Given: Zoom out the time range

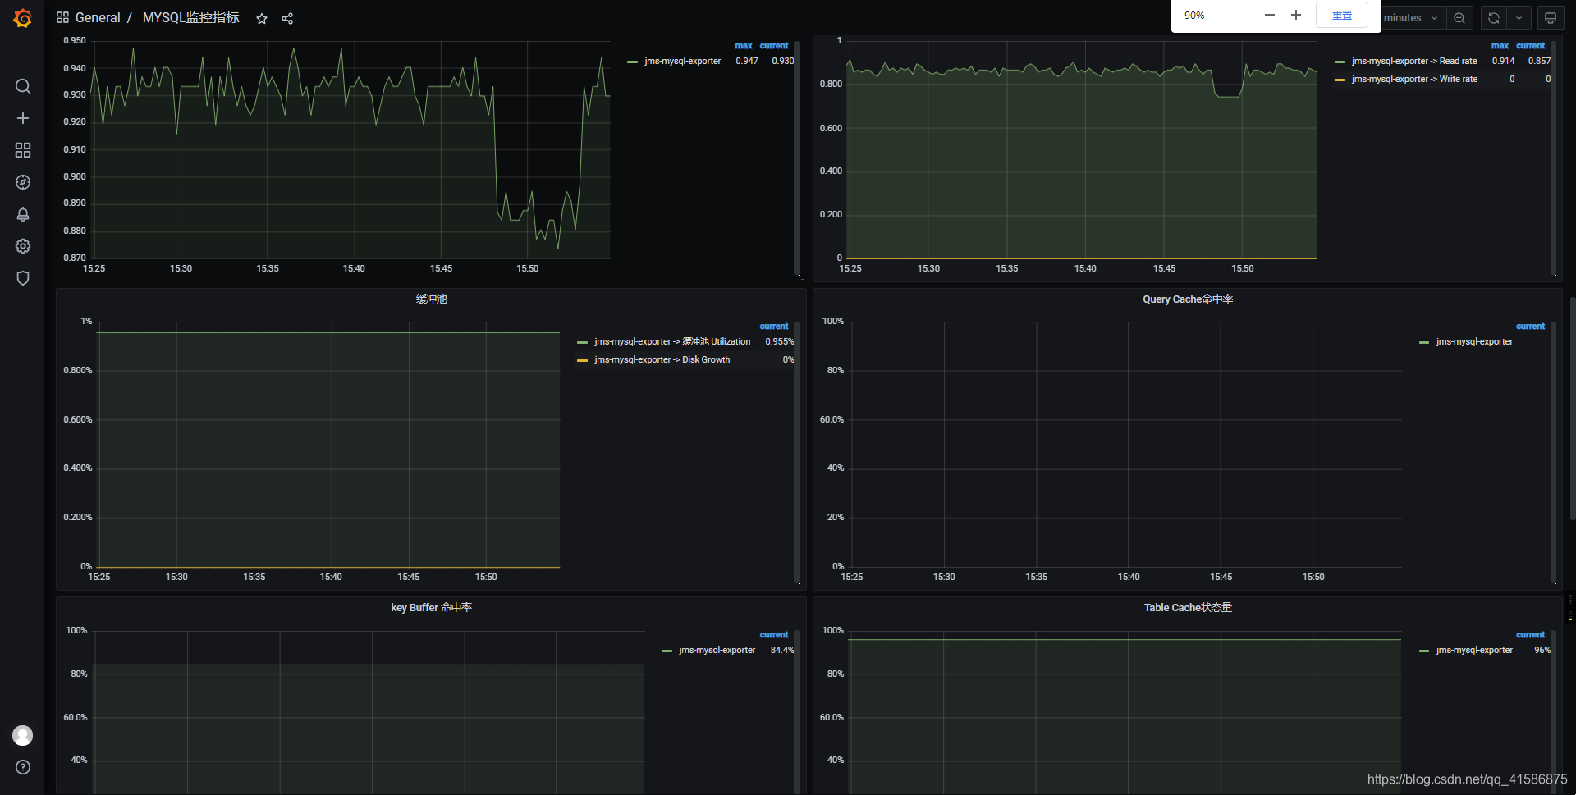Looking at the screenshot, I should 1459,18.
